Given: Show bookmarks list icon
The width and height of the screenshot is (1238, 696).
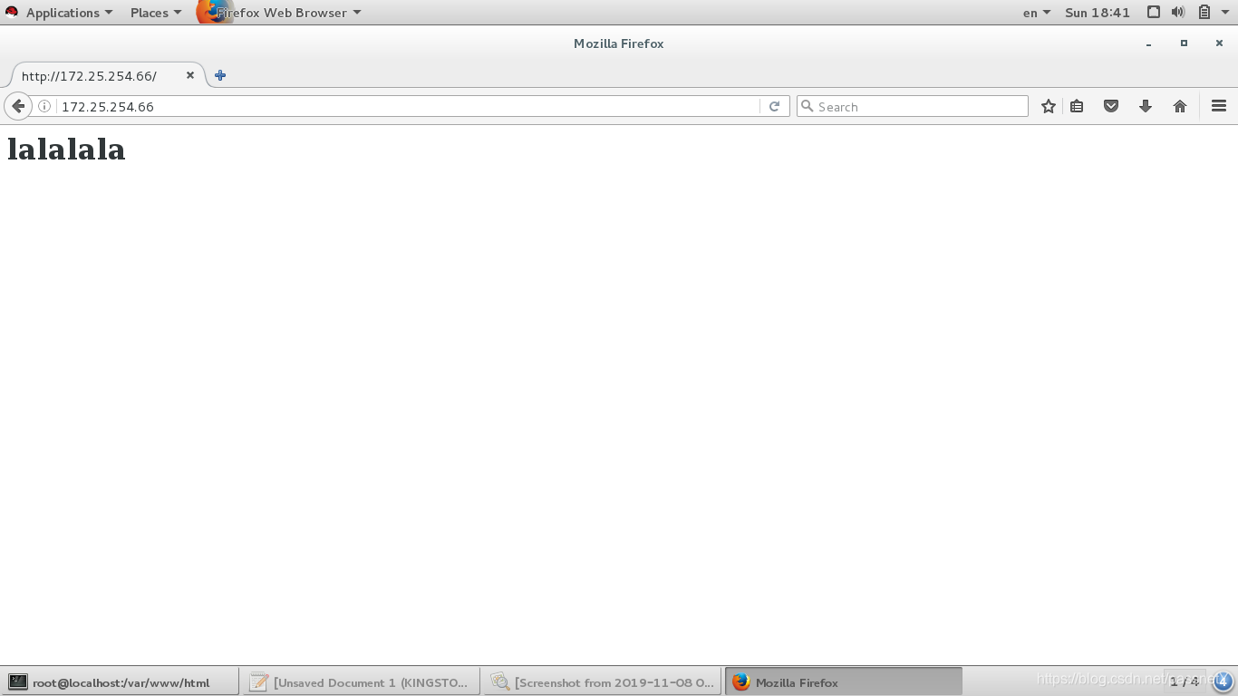Looking at the screenshot, I should (x=1077, y=106).
